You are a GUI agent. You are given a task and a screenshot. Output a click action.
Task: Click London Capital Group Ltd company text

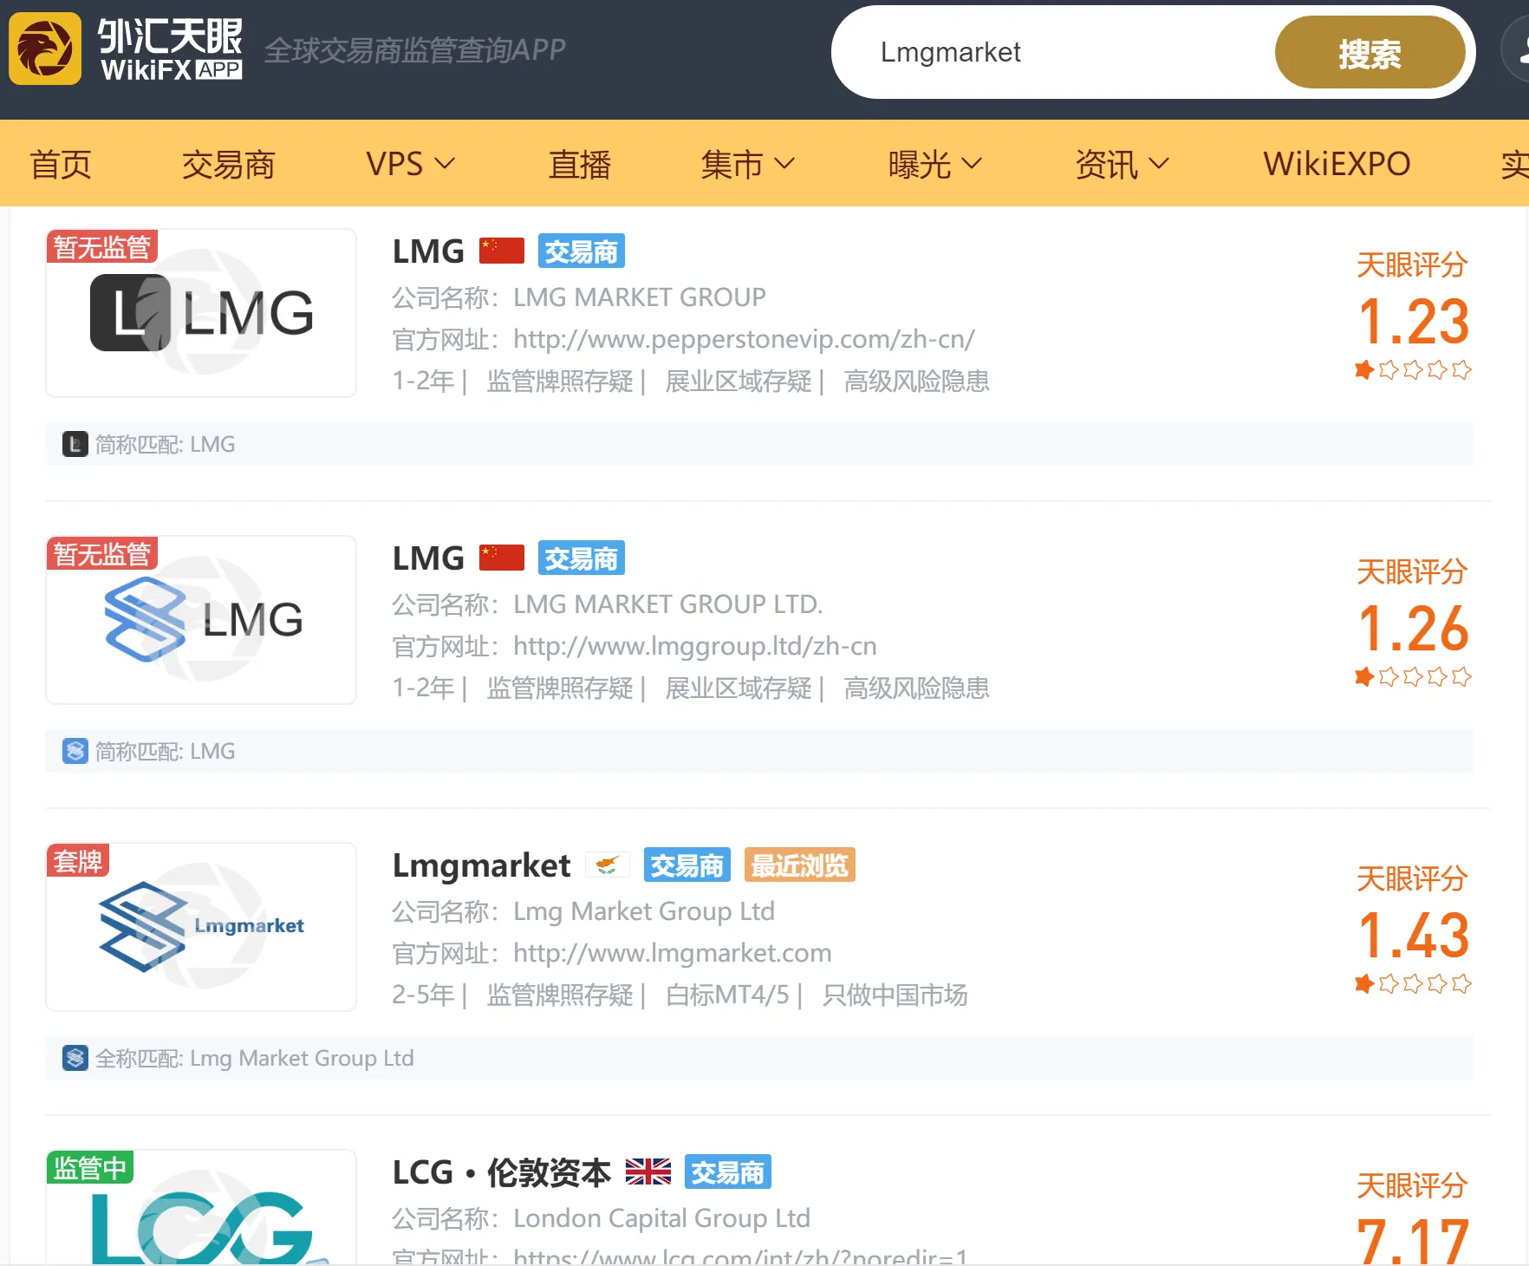661,1218
